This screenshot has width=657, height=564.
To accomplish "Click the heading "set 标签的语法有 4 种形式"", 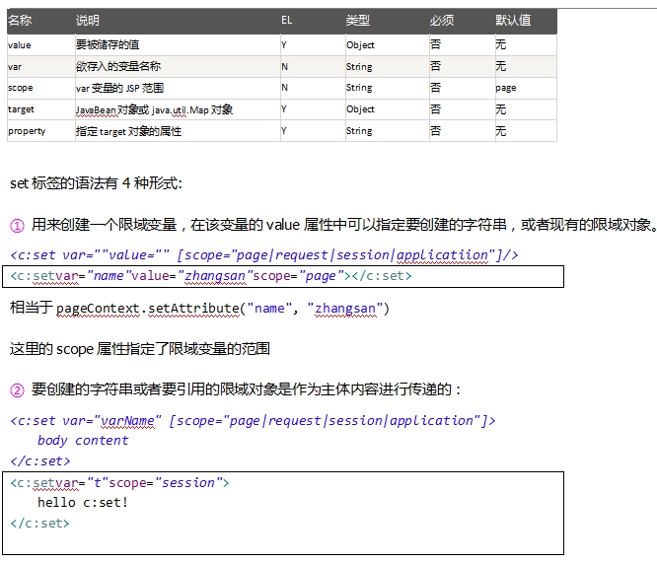I will (96, 183).
